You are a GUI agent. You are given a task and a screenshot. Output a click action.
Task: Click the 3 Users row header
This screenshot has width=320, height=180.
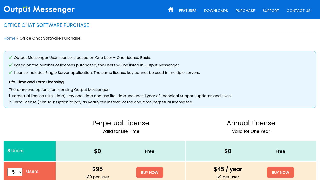coord(15,151)
